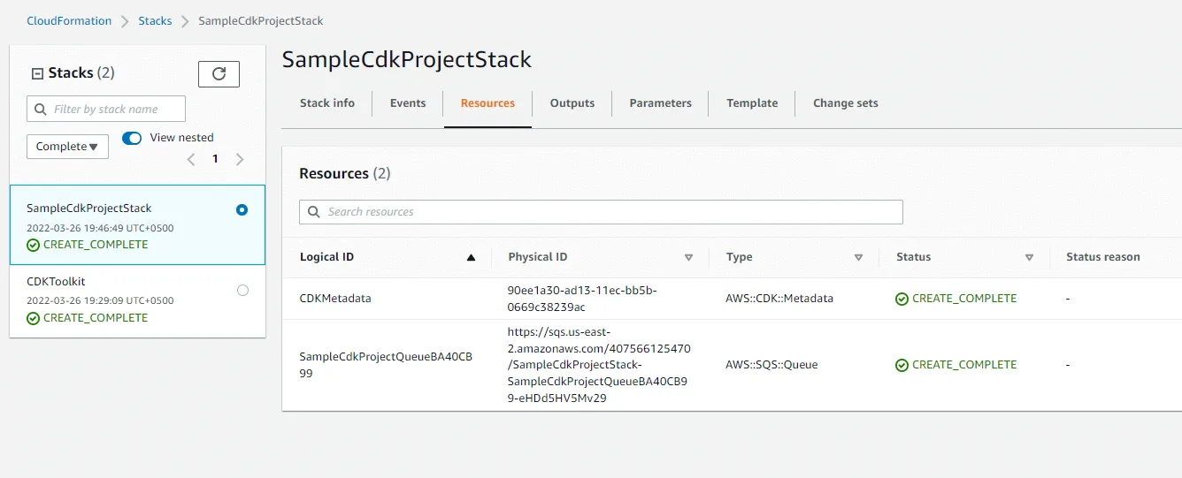Viewport: 1182px width, 478px height.
Task: Open the Stack info tab
Action: coord(327,103)
